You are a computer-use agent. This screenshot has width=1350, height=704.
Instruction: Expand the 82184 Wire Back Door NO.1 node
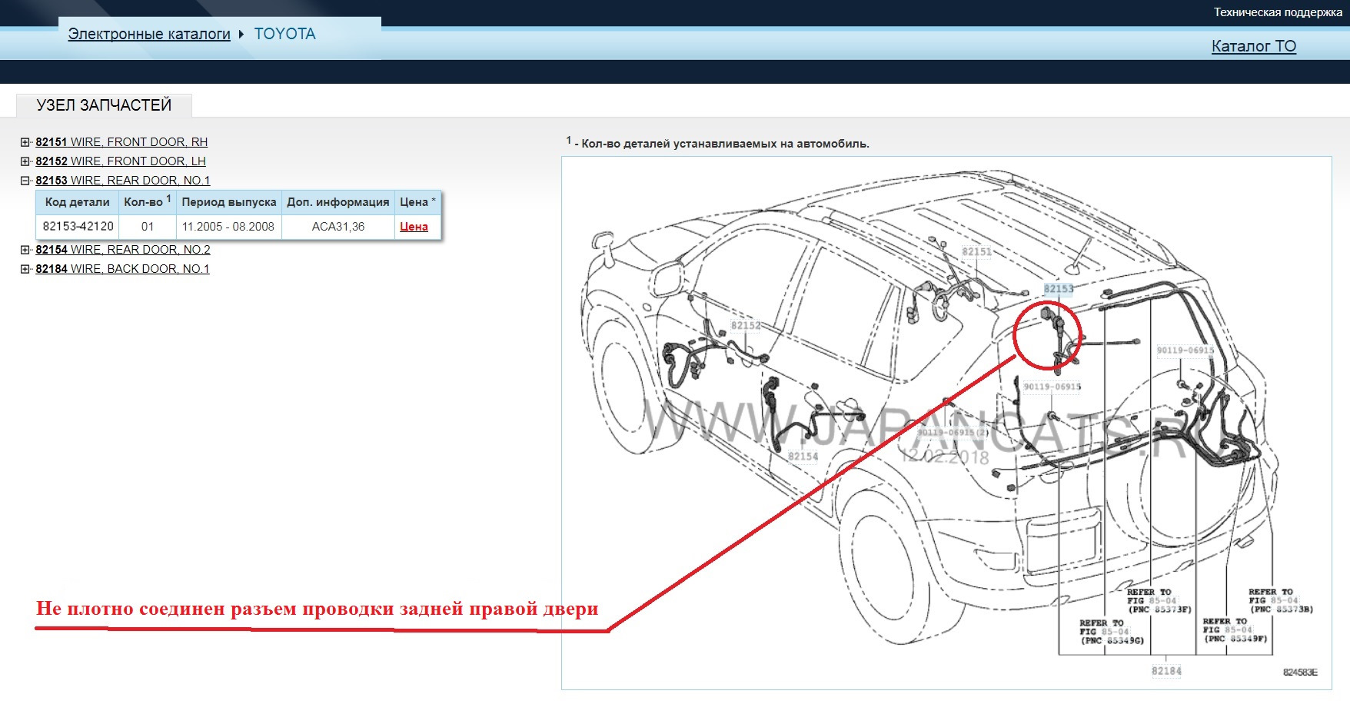coord(25,269)
